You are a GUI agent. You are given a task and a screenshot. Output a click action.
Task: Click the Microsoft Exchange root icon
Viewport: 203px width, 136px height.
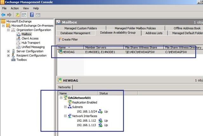[x=3, y=21]
